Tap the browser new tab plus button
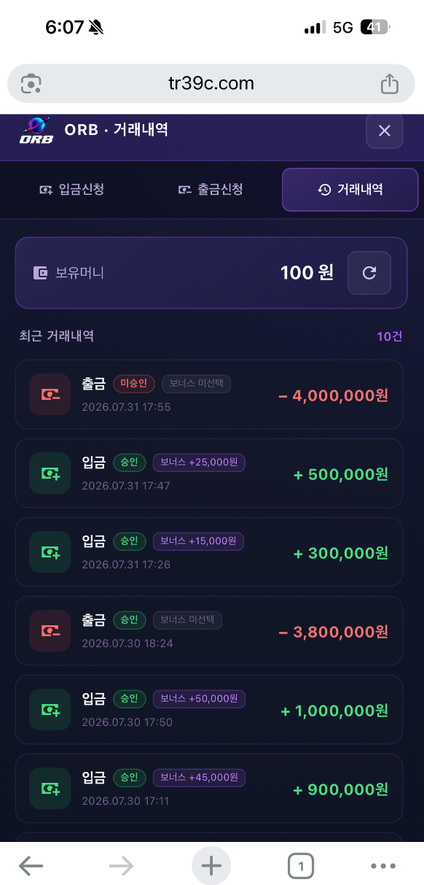Viewport: 424px width, 885px height. pos(211,866)
